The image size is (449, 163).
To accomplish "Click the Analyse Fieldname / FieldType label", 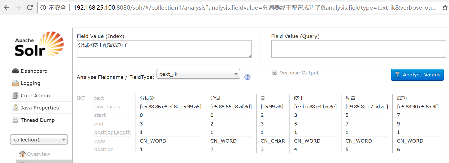I will [116, 77].
